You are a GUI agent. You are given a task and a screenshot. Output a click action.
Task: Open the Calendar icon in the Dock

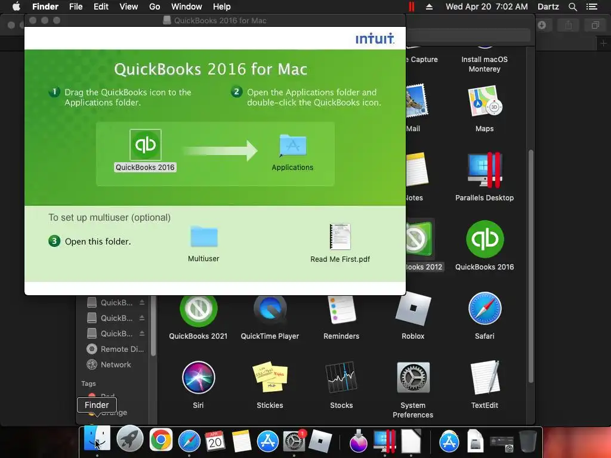click(215, 441)
